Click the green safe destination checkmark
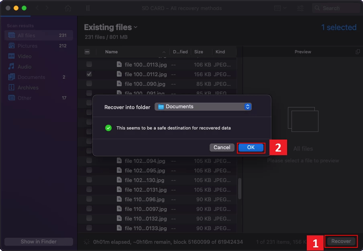 click(x=108, y=128)
